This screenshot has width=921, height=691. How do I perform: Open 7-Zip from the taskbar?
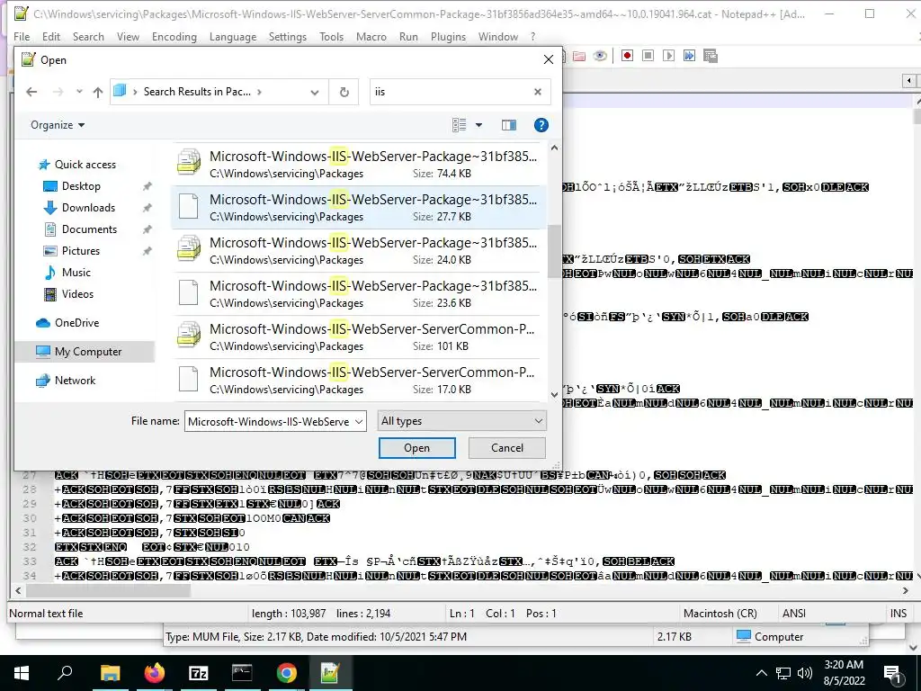point(199,673)
